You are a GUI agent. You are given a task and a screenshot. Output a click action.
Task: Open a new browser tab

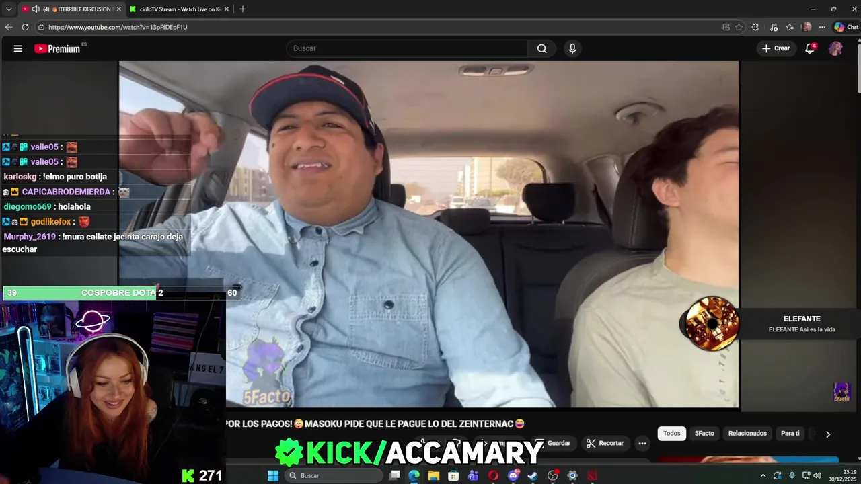click(x=243, y=9)
